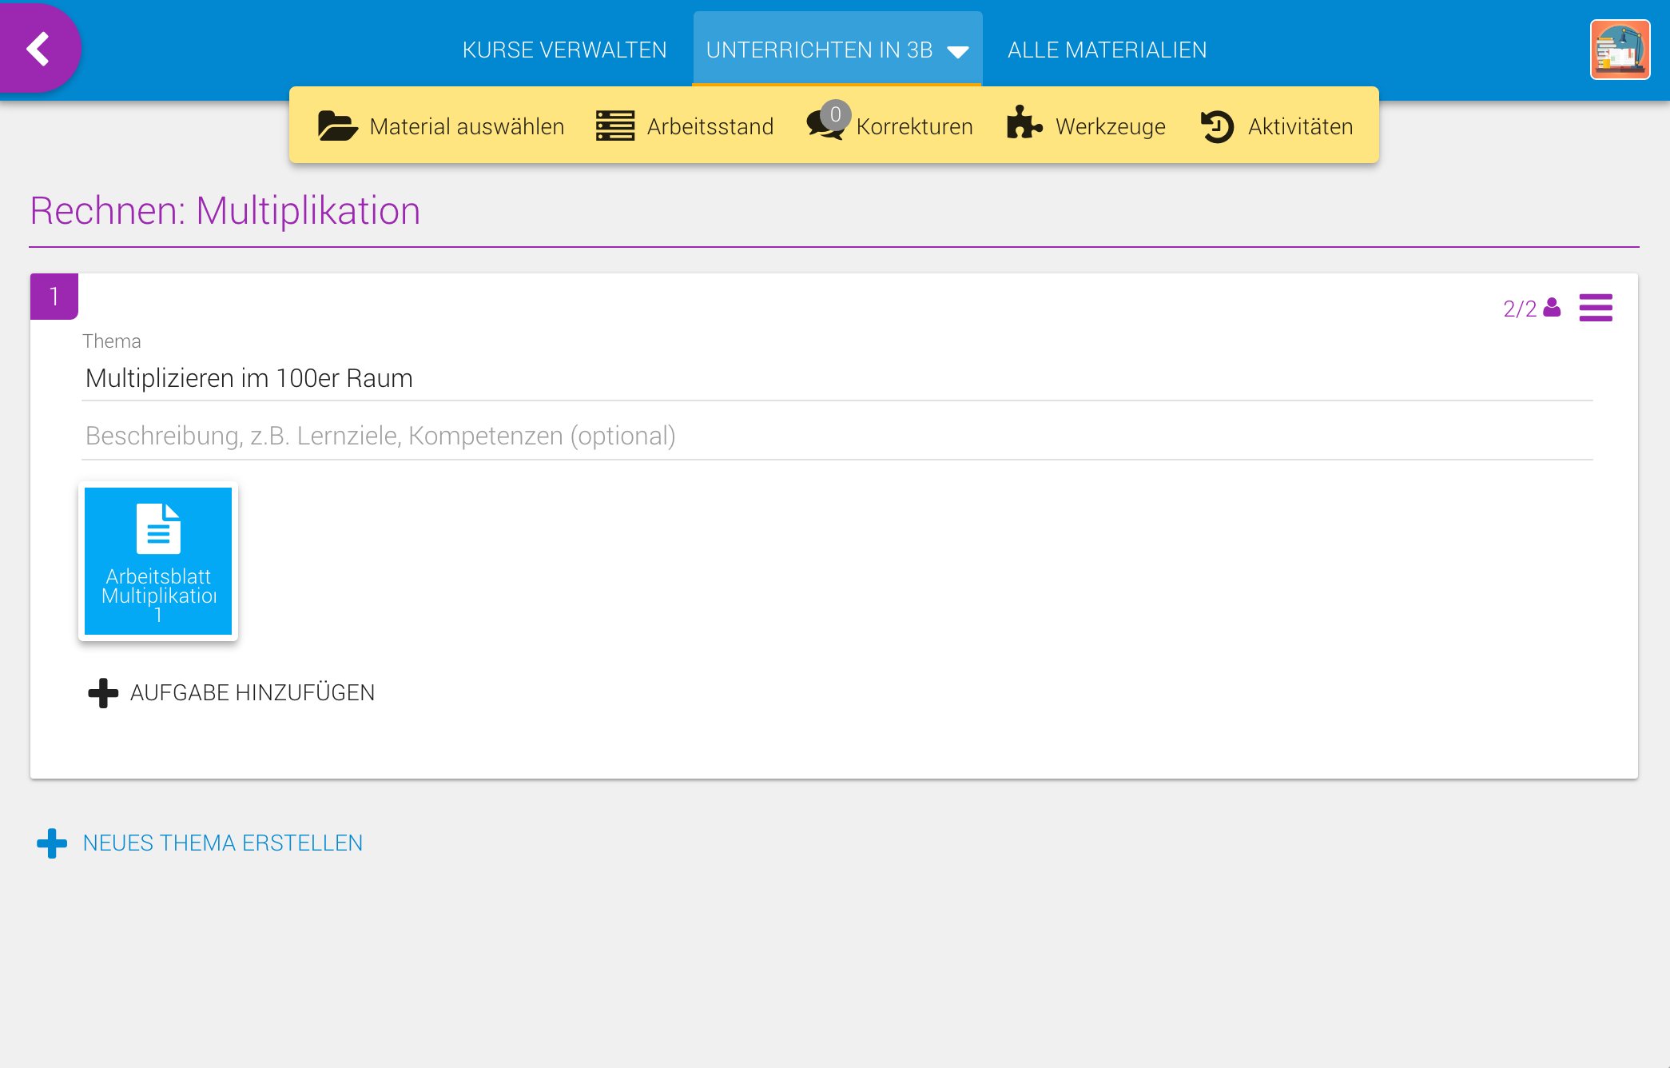This screenshot has height=1068, width=1670.
Task: Open the user profile avatar
Action: coord(1620,50)
